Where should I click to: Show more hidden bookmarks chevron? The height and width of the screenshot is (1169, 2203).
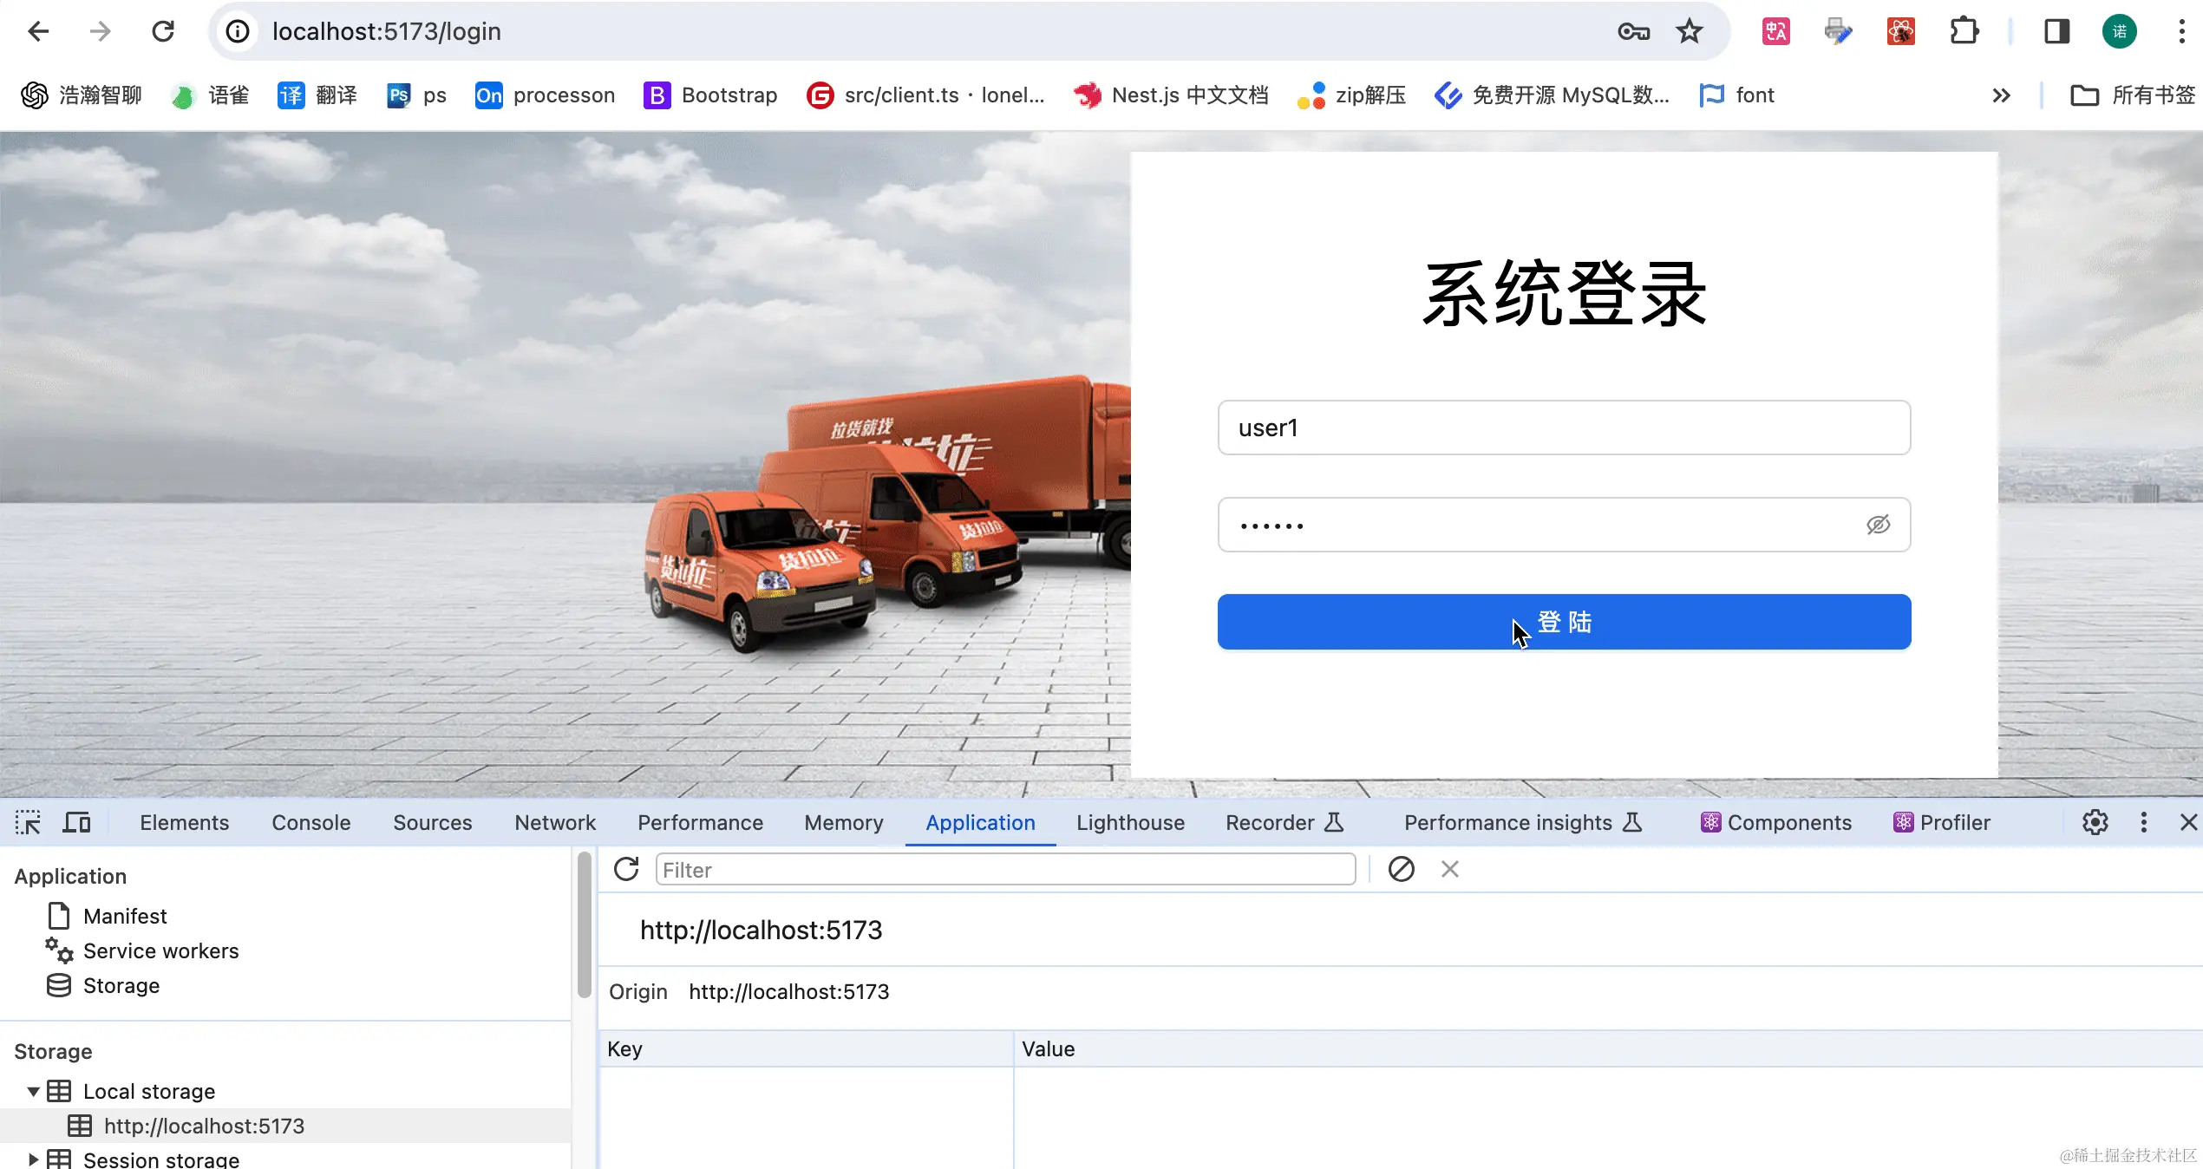2001,95
